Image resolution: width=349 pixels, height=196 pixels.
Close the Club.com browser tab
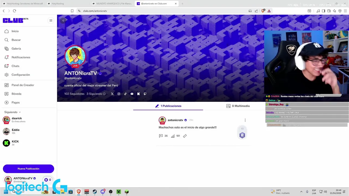[x=176, y=4]
